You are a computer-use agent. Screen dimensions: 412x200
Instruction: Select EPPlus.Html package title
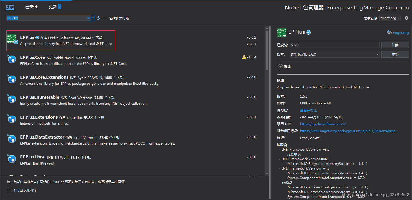pos(33,157)
